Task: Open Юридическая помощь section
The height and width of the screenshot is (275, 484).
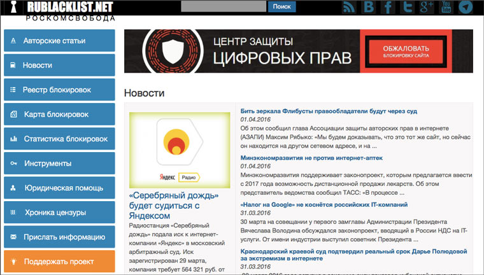Action: click(59, 188)
